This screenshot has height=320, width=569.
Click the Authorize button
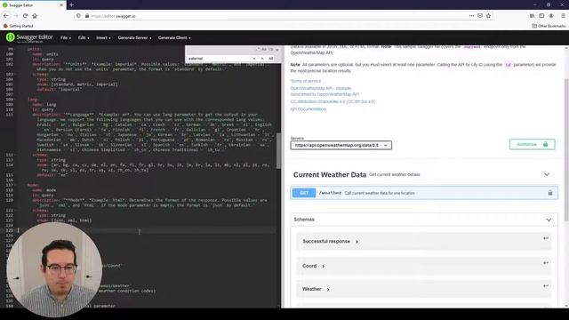[532, 144]
